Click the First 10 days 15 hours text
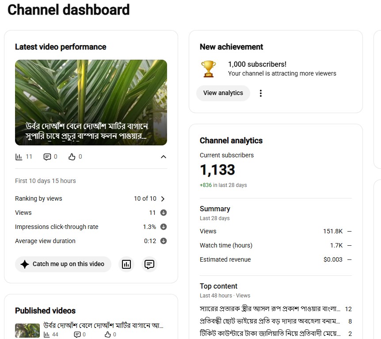This screenshot has width=381, height=339. pyautogui.click(x=46, y=181)
